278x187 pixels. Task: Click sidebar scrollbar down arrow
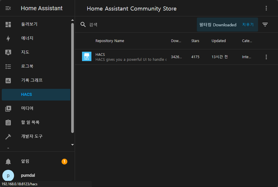pos(72,145)
